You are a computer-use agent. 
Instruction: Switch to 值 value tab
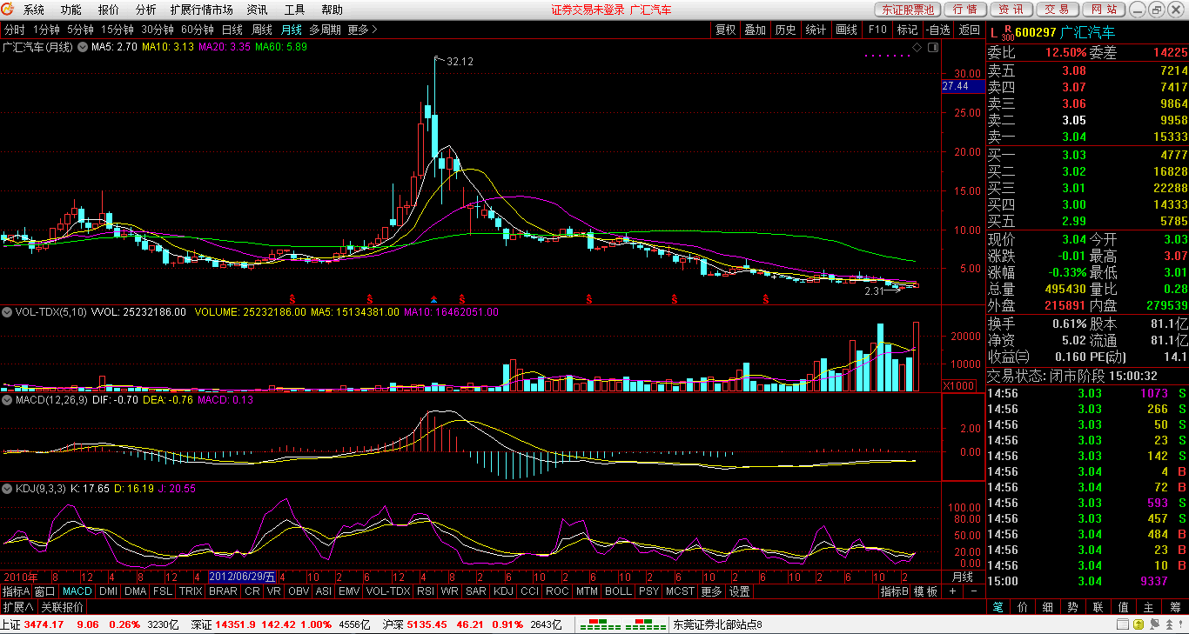(1125, 607)
